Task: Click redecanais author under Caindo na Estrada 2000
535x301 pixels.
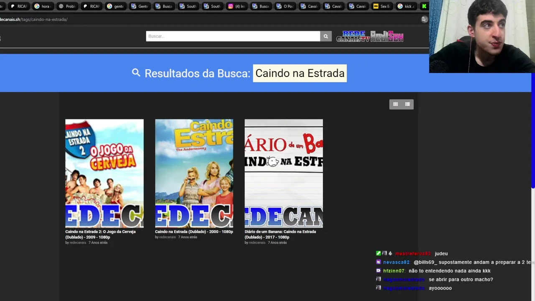Action: click(x=168, y=237)
